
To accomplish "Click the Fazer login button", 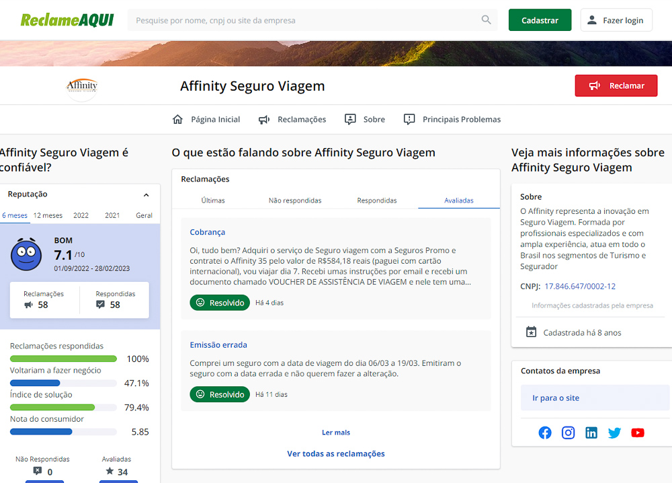I will (616, 20).
